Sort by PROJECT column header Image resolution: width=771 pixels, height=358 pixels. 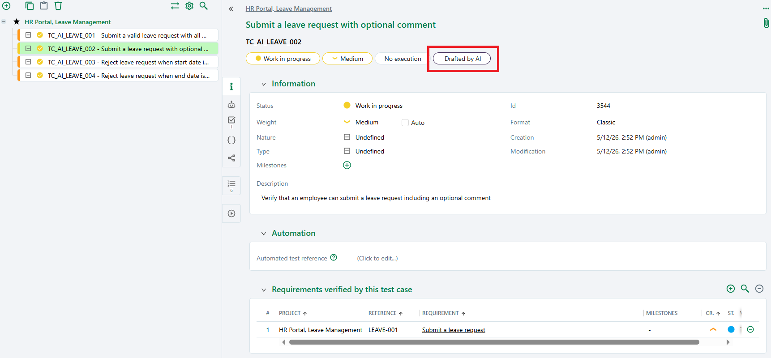click(293, 313)
